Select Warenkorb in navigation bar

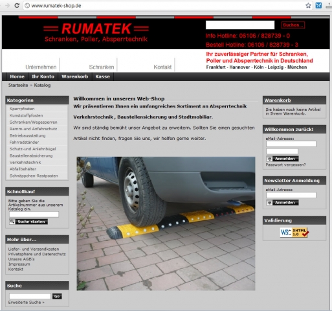coord(75,76)
